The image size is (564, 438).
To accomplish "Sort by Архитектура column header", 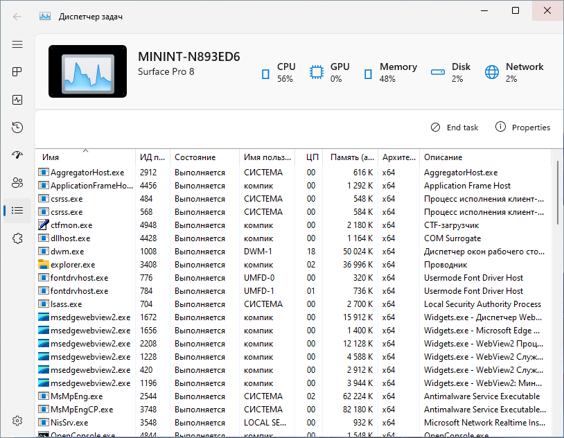I will point(398,157).
